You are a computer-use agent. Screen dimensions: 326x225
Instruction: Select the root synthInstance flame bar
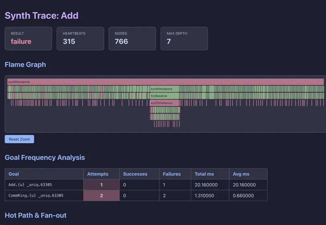[x=165, y=82]
